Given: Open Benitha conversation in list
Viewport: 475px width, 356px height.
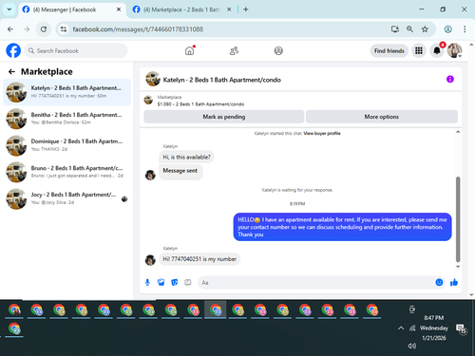Looking at the screenshot, I should point(66,119).
